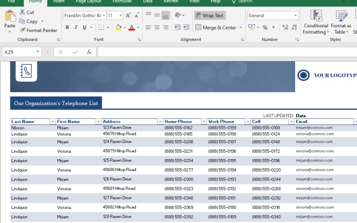The width and height of the screenshot is (357, 223).
Task: Middle align cell contents
Action: point(157,15)
